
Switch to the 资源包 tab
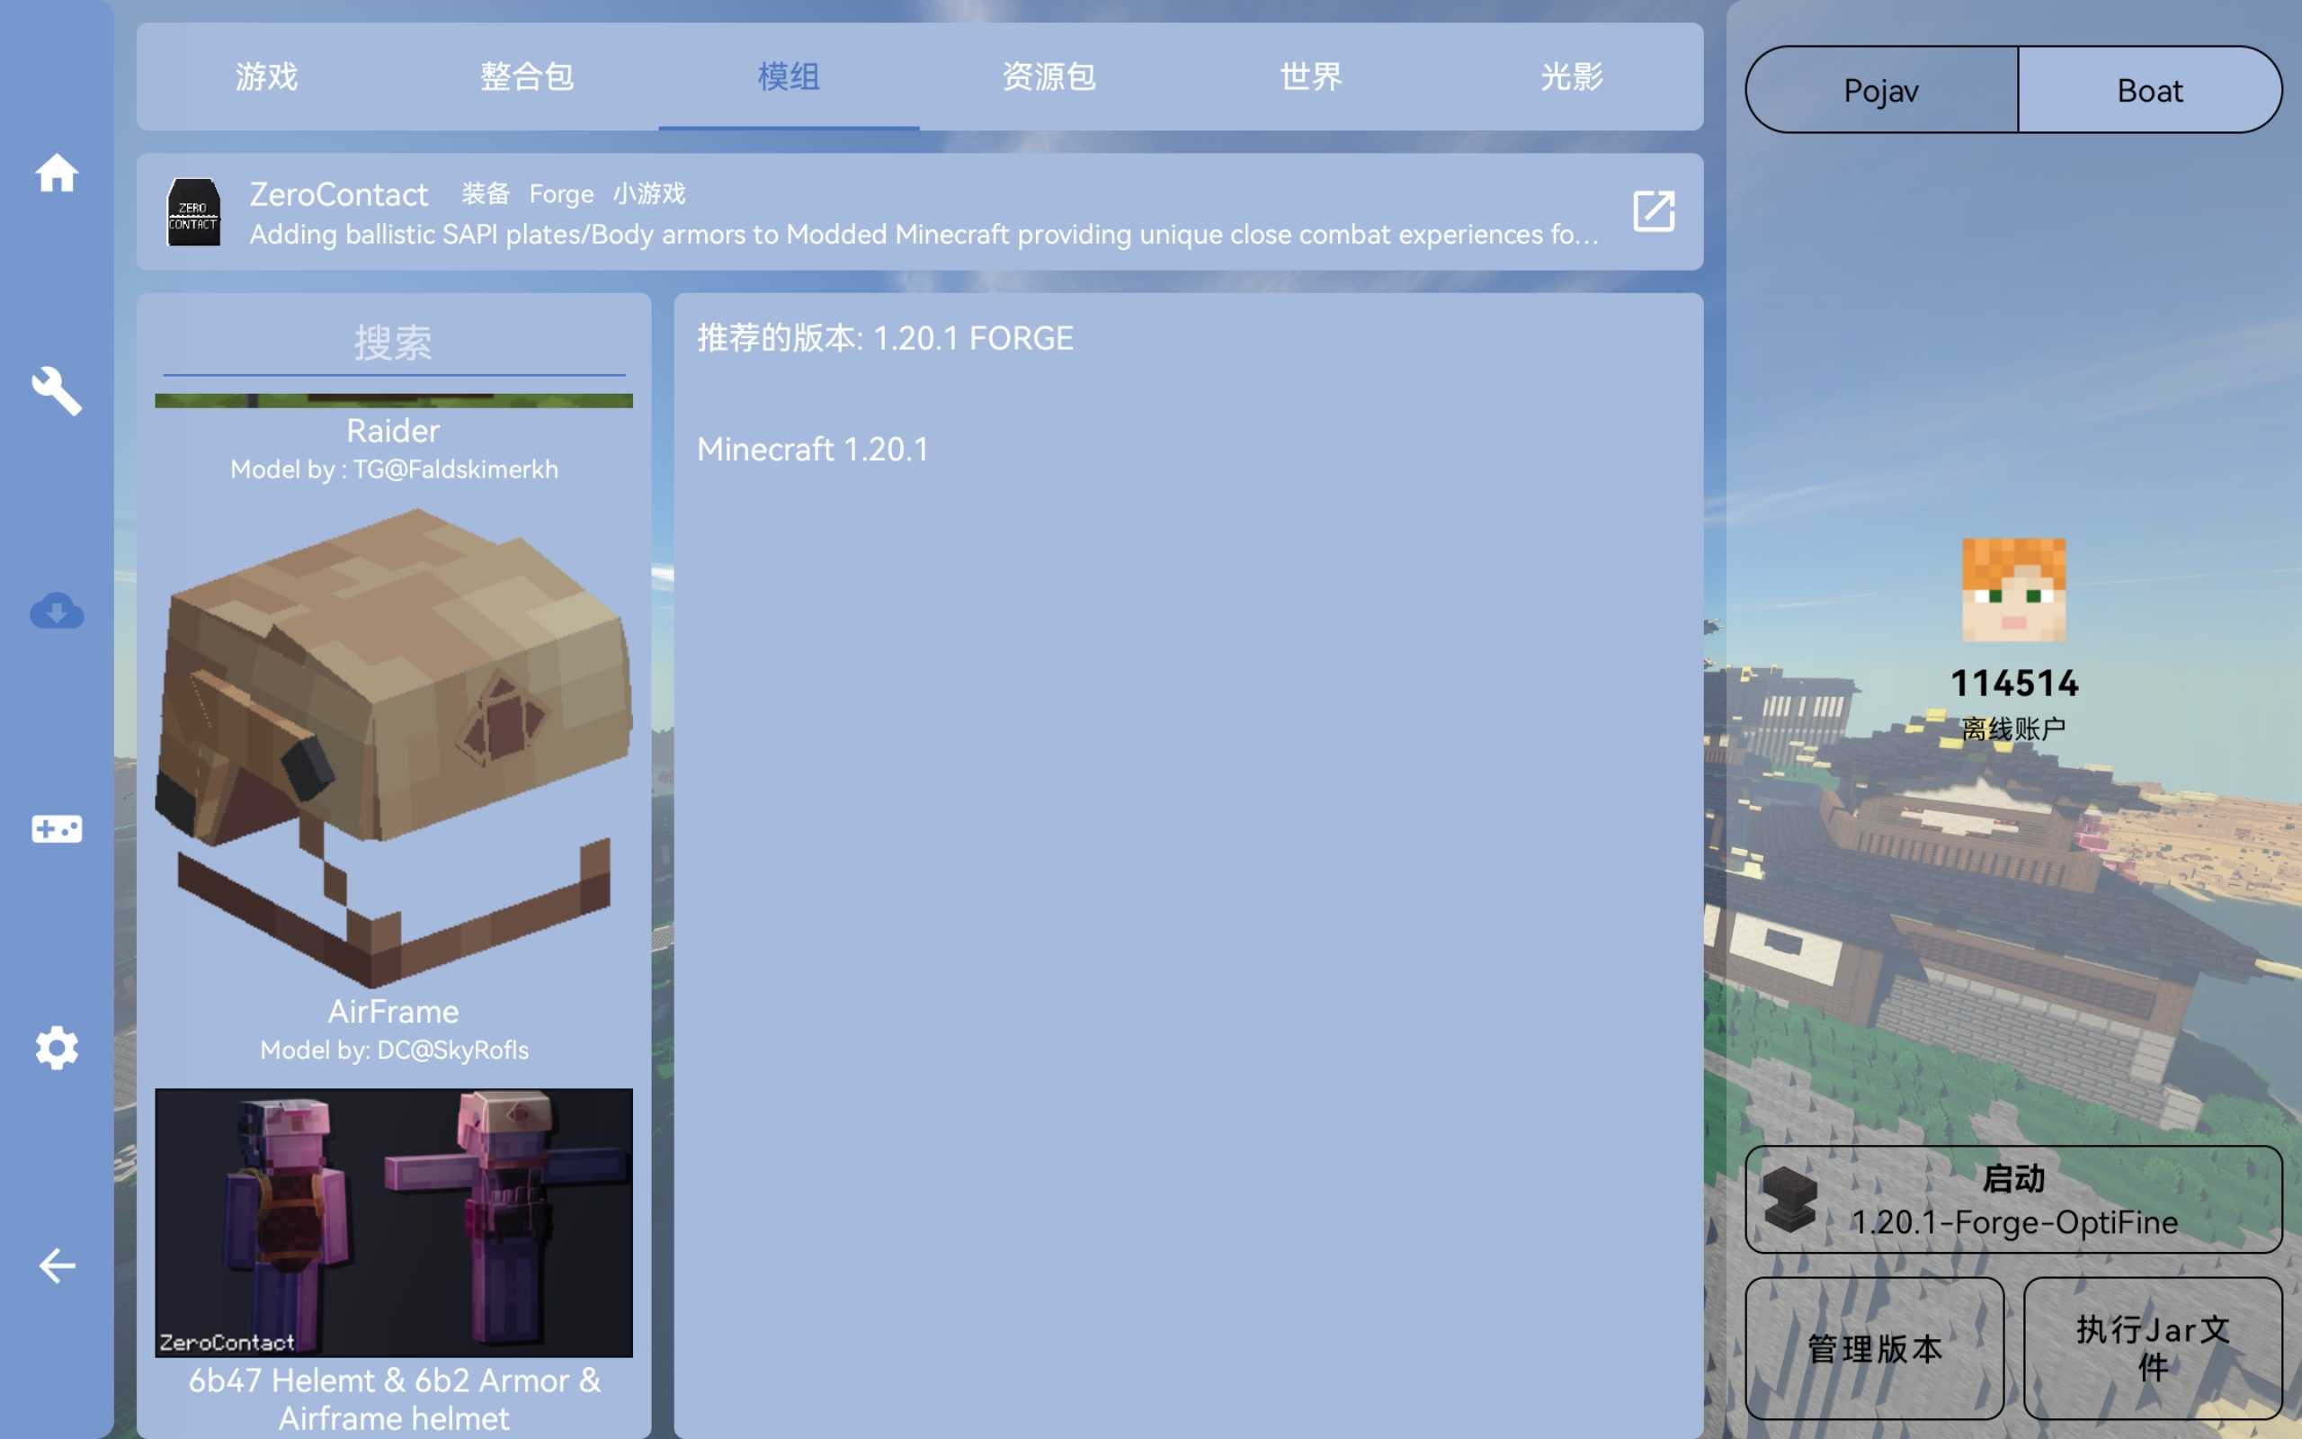coord(1049,76)
